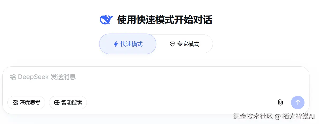The image size is (319, 124).
Task: Switch to the 快速模式 tab
Action: tap(128, 44)
